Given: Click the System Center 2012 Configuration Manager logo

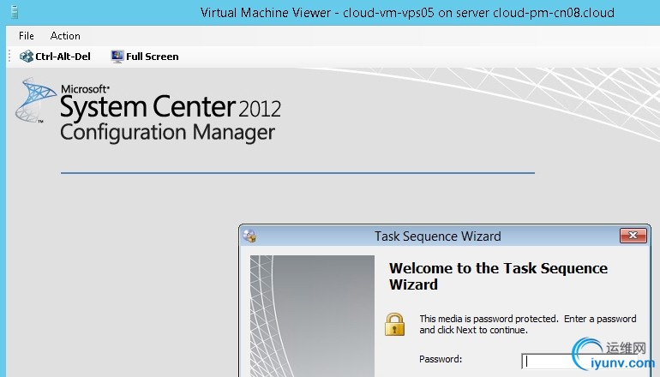Looking at the screenshot, I should (148, 111).
